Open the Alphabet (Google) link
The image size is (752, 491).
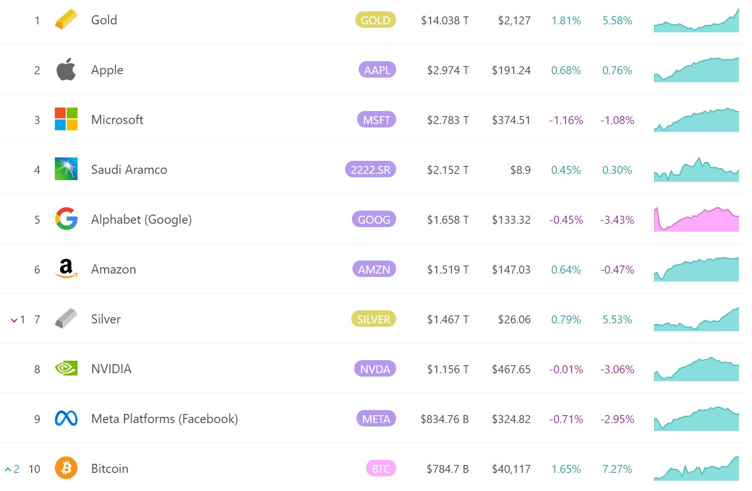tap(141, 220)
